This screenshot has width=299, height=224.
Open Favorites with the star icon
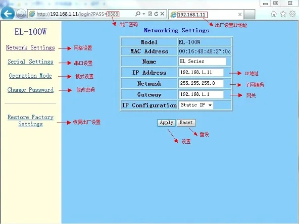coord(283,14)
